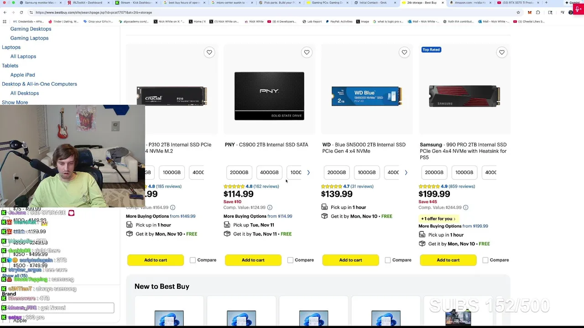Select 2000GB capacity for the WD Blue SN5000
The image size is (584, 328).
[337, 172]
